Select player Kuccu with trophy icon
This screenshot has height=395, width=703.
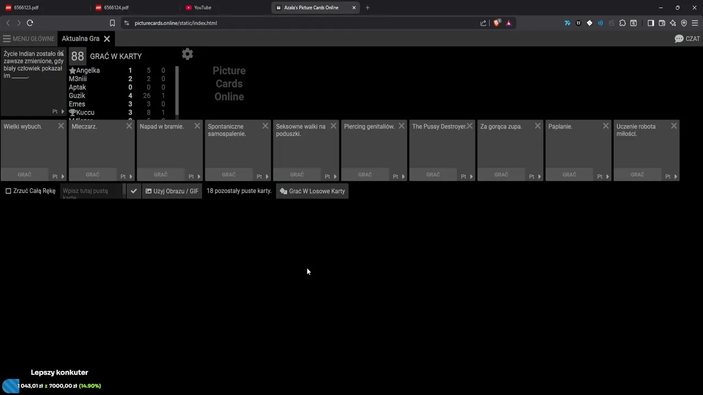tap(81, 112)
